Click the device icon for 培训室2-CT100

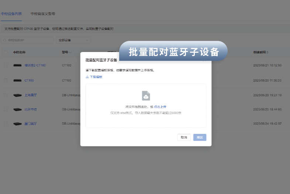click(x=17, y=65)
